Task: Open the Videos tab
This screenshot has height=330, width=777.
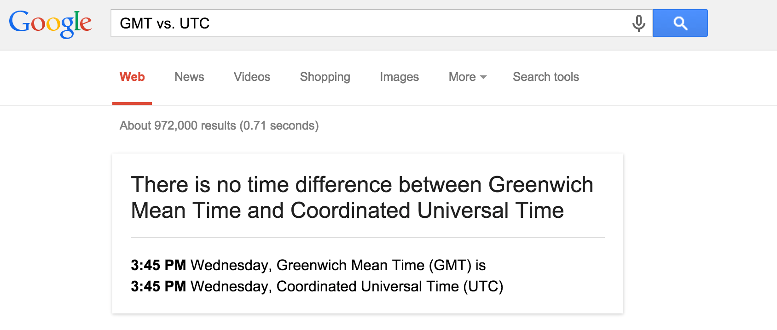Action: click(252, 77)
